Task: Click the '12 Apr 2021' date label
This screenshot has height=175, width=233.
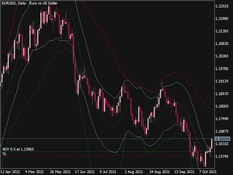Action: pyautogui.click(x=10, y=172)
